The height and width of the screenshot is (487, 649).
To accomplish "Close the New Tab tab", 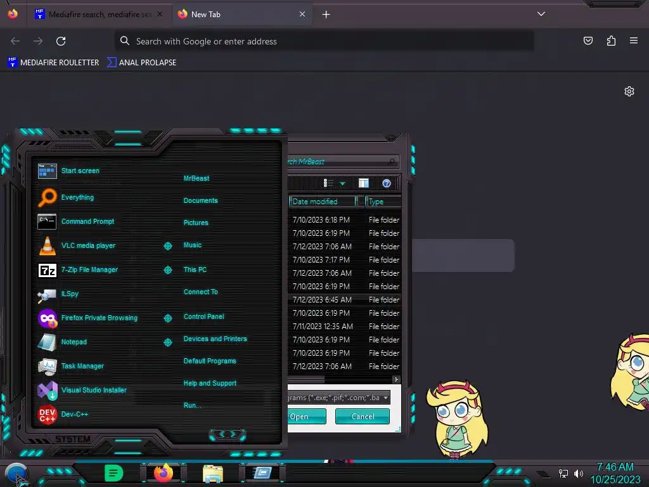I will (302, 14).
